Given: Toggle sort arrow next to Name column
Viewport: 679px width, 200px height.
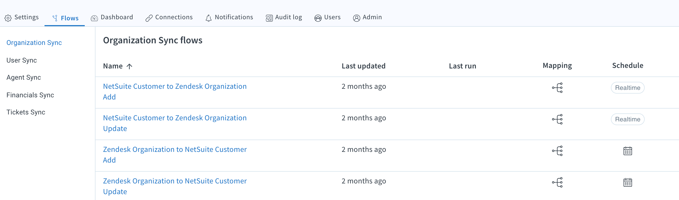Looking at the screenshot, I should [x=129, y=66].
